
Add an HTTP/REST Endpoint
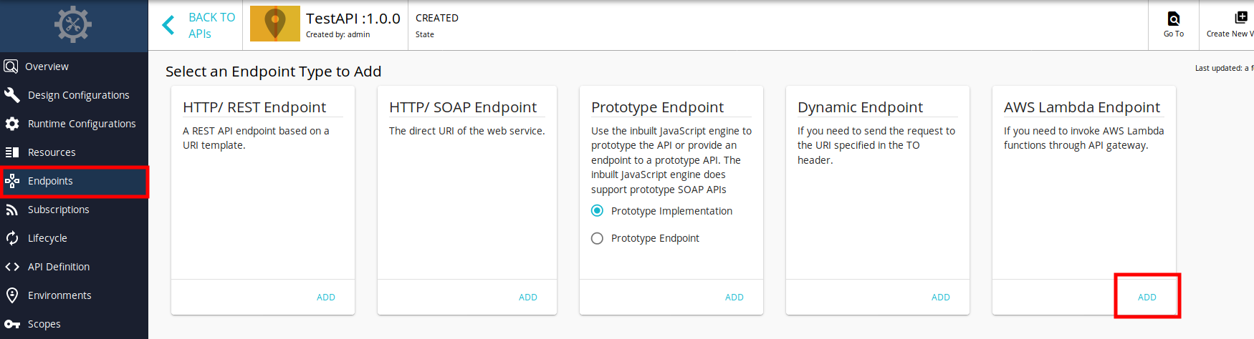click(x=326, y=297)
